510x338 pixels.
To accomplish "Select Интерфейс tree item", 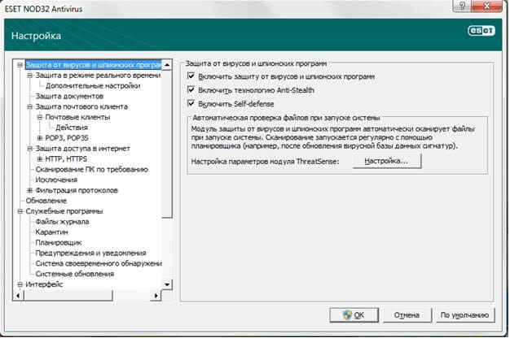I will tap(44, 284).
